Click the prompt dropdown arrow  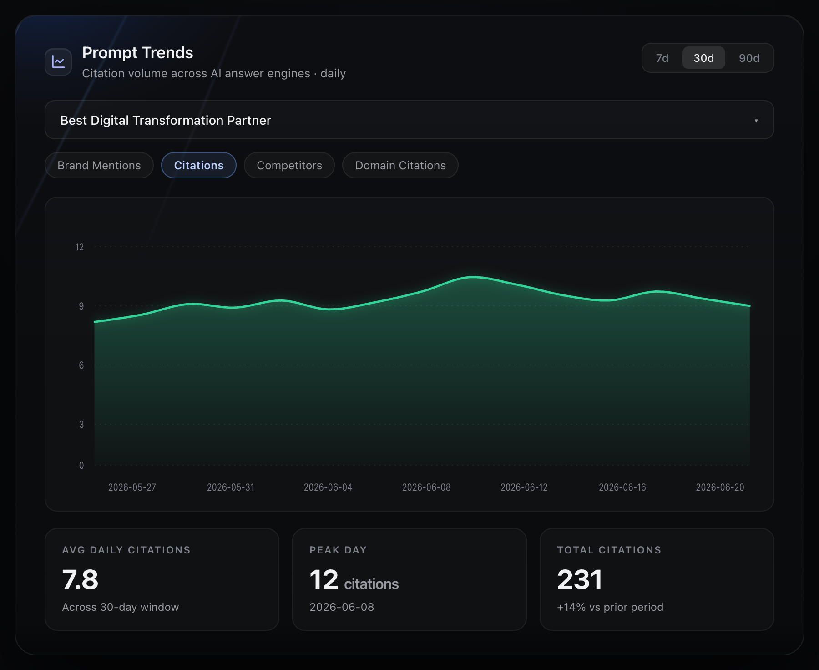[756, 121]
